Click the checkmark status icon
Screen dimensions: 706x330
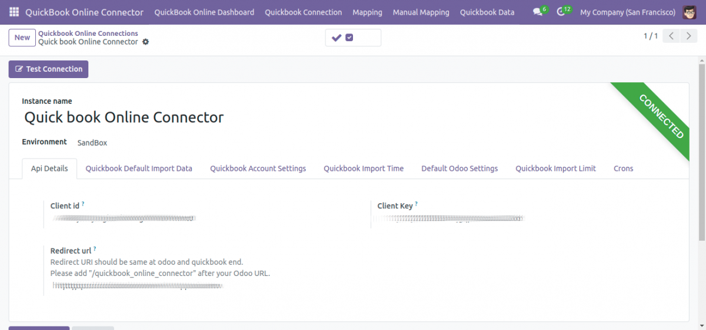tap(337, 38)
